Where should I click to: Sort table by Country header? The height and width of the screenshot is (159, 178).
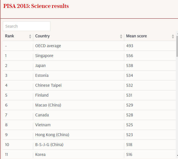[x=43, y=36]
